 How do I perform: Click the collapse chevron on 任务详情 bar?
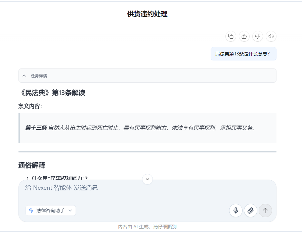coord(24,76)
